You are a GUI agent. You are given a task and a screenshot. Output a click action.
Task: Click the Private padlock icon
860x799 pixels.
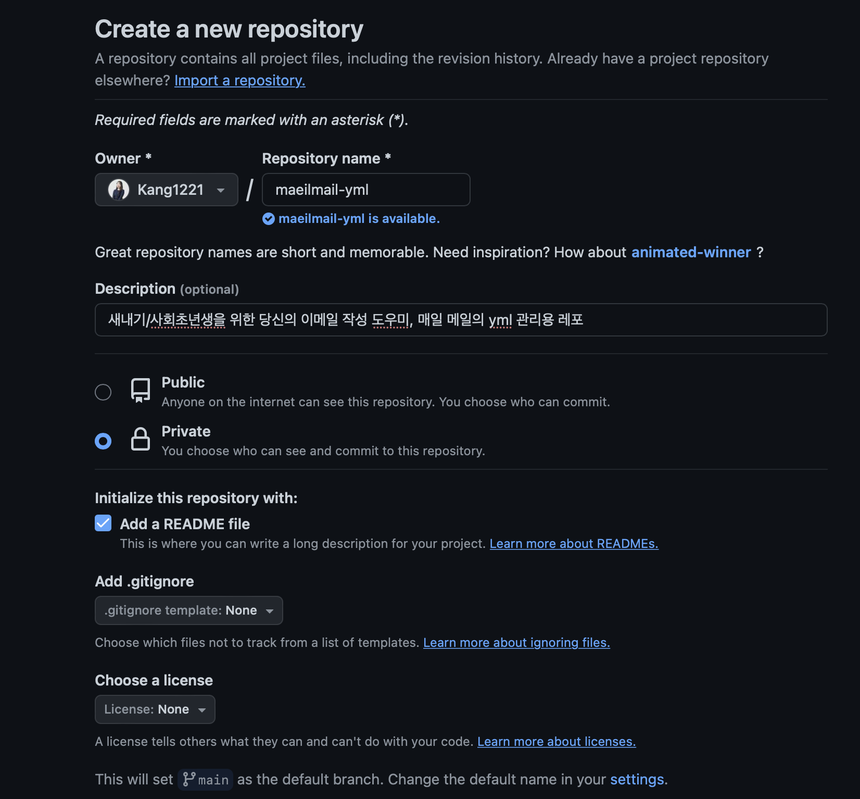tap(141, 439)
